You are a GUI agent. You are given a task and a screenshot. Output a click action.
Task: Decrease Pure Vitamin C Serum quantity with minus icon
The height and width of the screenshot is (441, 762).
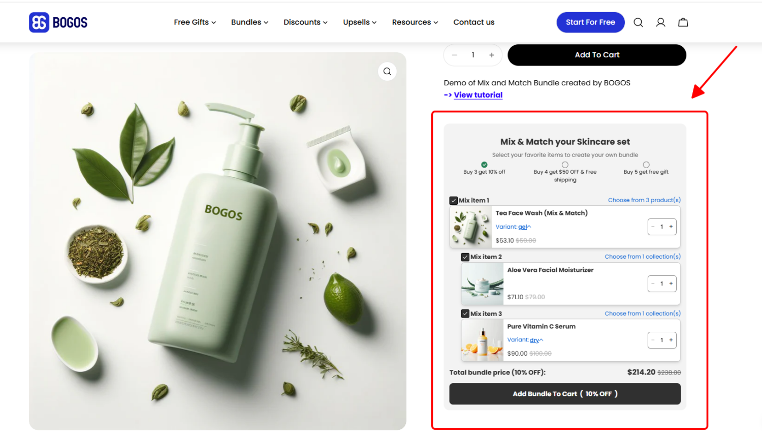653,340
